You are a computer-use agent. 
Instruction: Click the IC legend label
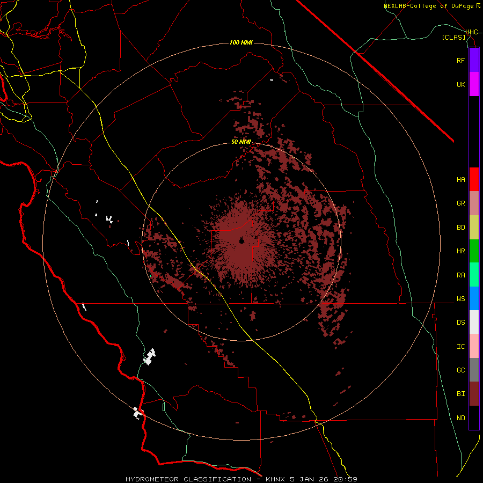click(460, 347)
